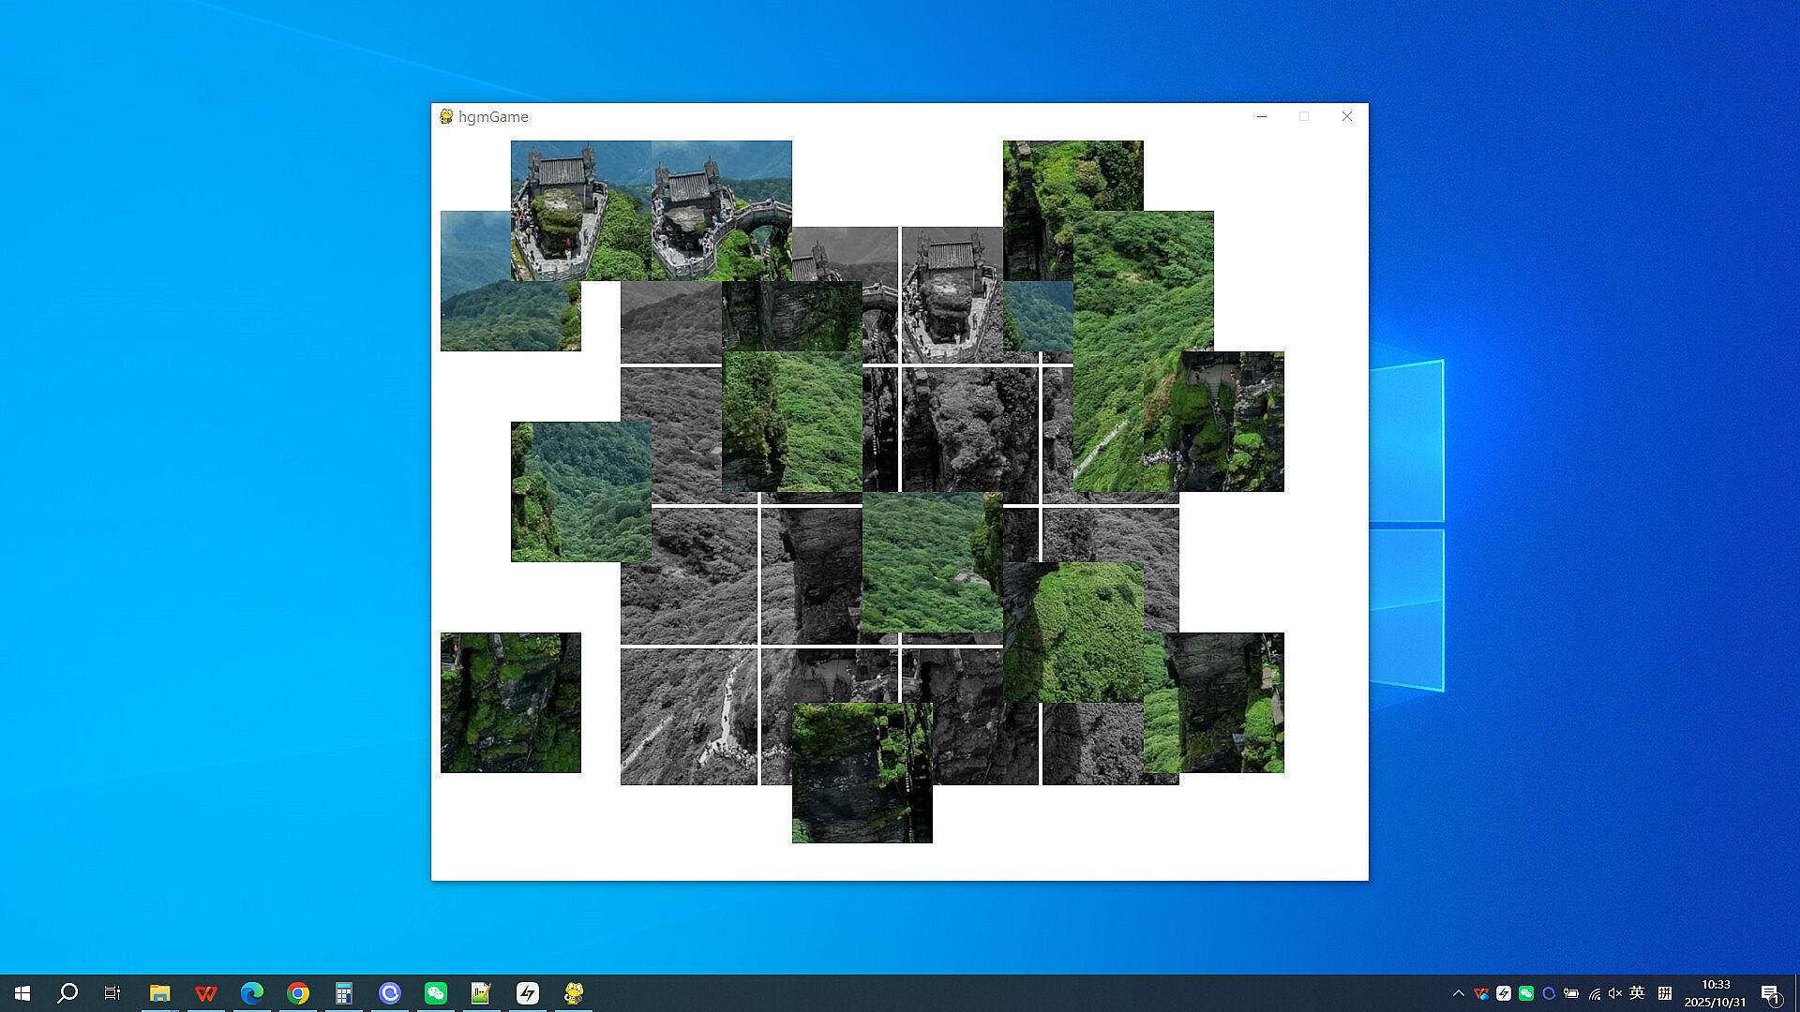Open the notification center icon

pyautogui.click(x=1770, y=993)
